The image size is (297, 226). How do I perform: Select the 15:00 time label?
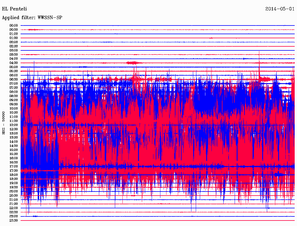tap(14, 150)
